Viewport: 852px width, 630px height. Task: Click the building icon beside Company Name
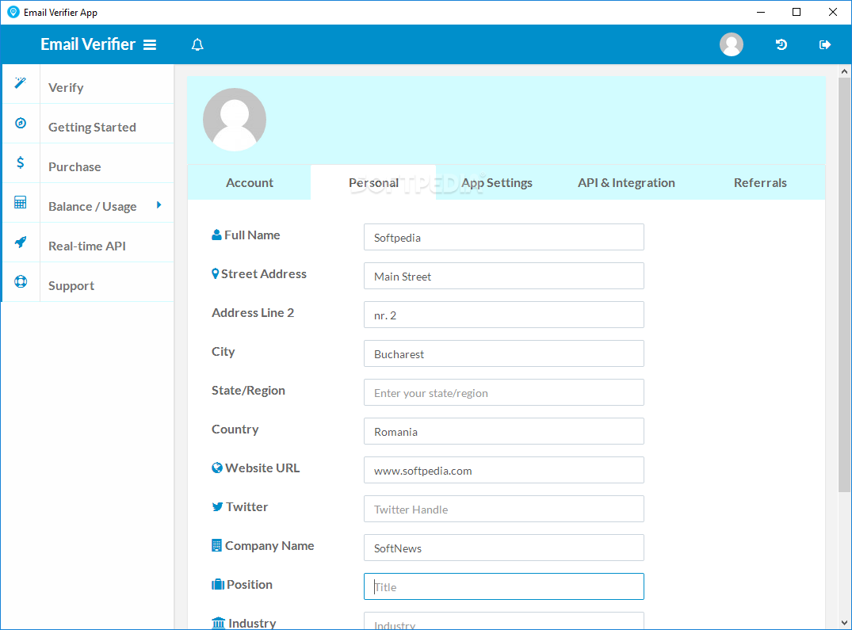click(216, 545)
